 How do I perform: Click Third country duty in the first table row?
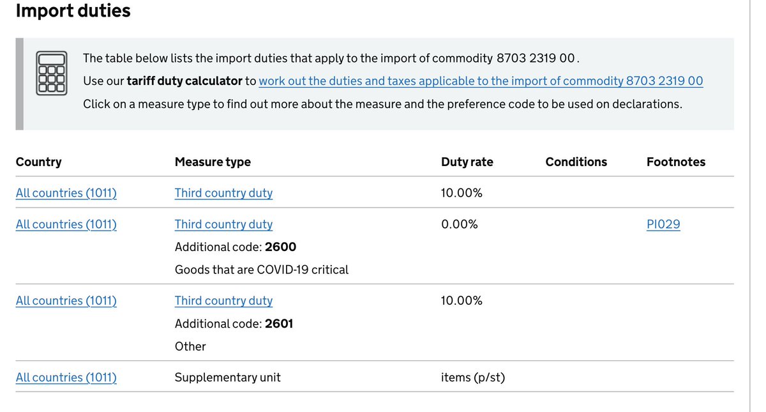click(223, 193)
